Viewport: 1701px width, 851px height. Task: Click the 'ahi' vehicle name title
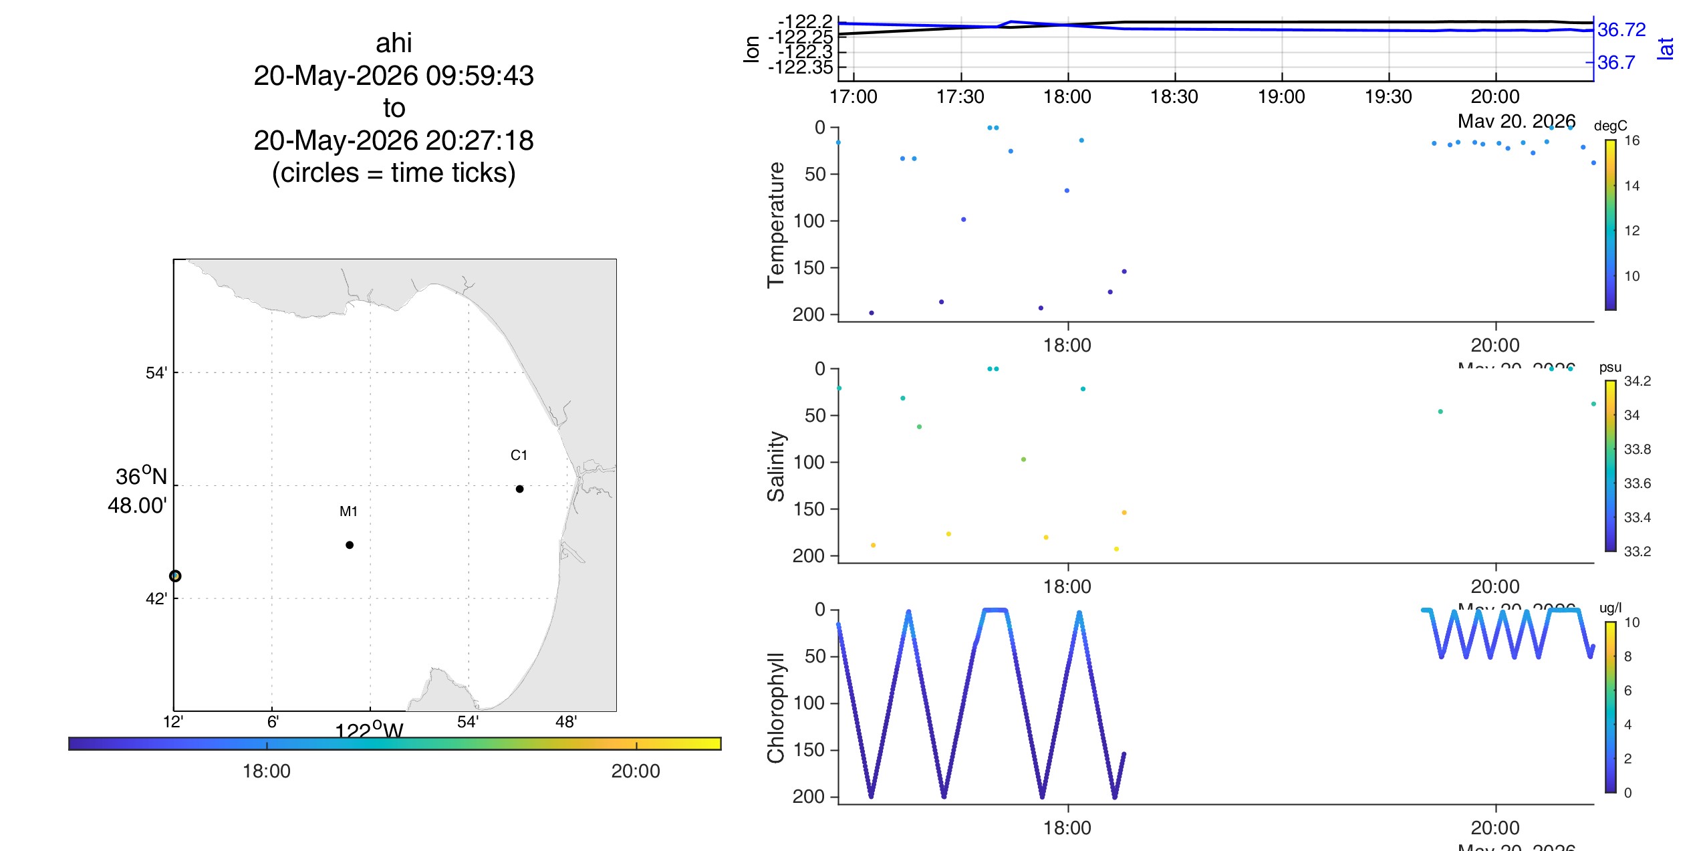394,43
